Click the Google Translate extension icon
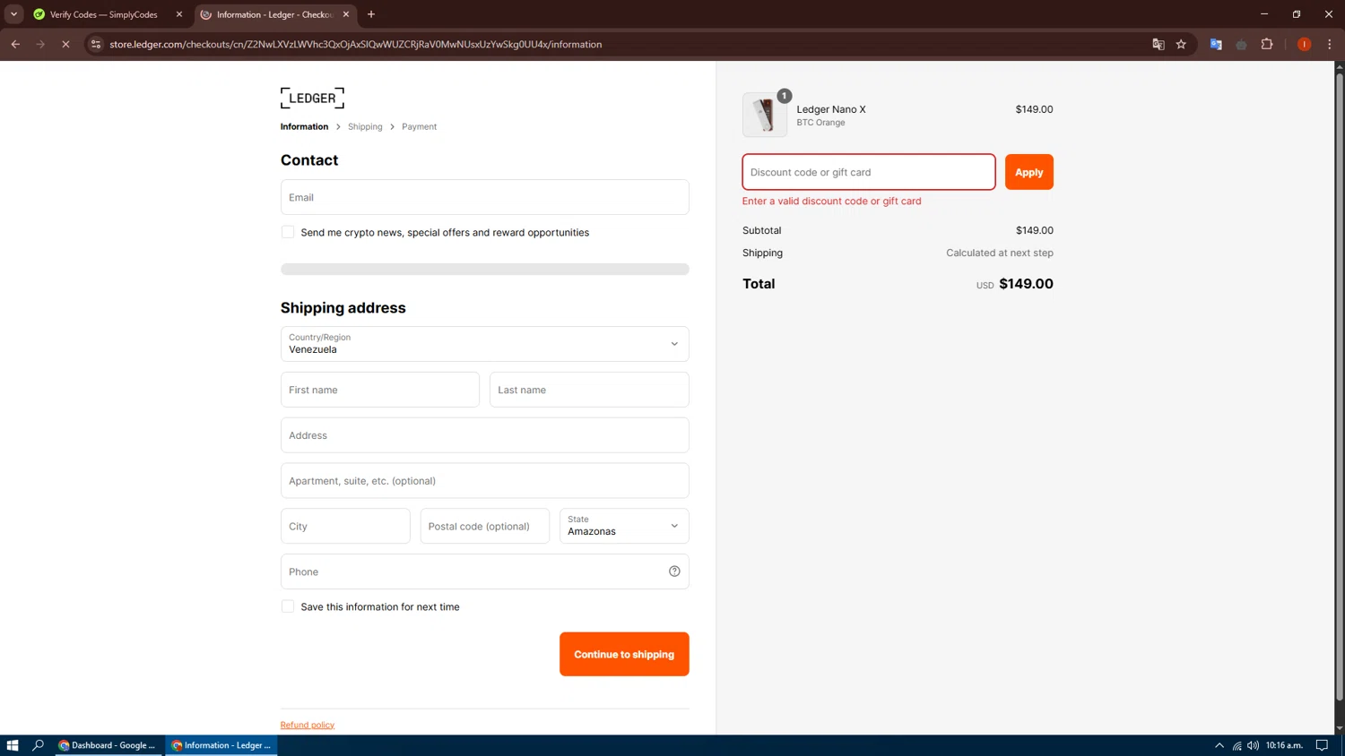Screen dimensions: 1345x756 coord(1216,44)
